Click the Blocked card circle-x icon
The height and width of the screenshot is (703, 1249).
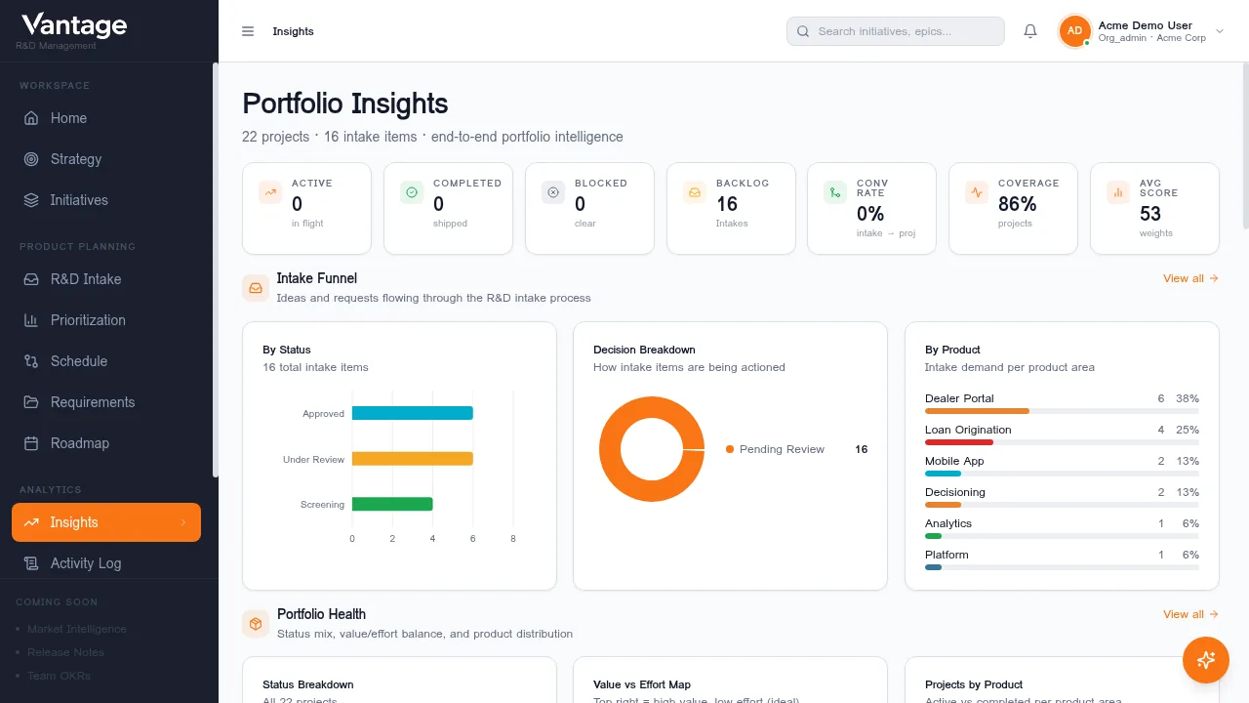coord(553,192)
